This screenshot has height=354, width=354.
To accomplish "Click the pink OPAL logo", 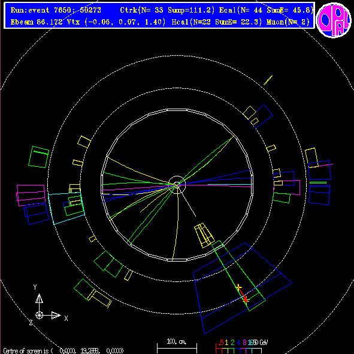I will [x=334, y=20].
